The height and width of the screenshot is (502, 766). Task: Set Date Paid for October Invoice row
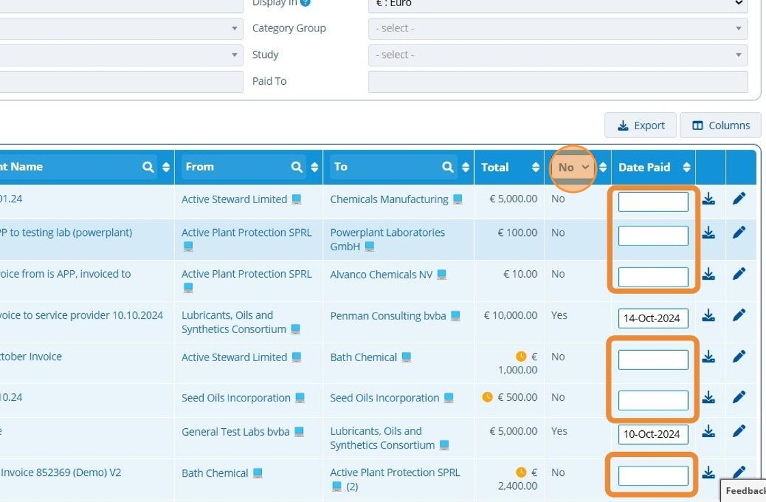coord(653,360)
